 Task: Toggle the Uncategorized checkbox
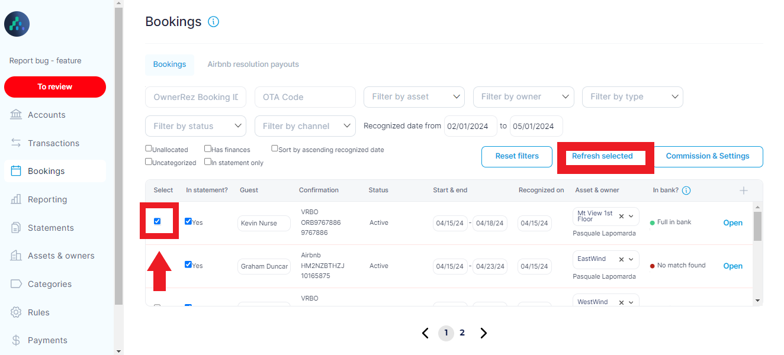pyautogui.click(x=149, y=162)
